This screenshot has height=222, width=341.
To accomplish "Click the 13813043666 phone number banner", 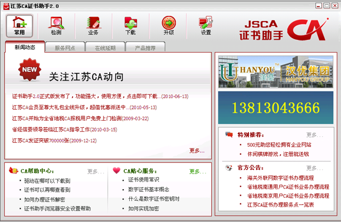I will [276, 107].
